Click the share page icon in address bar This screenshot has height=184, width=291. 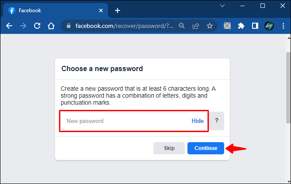pyautogui.click(x=196, y=26)
